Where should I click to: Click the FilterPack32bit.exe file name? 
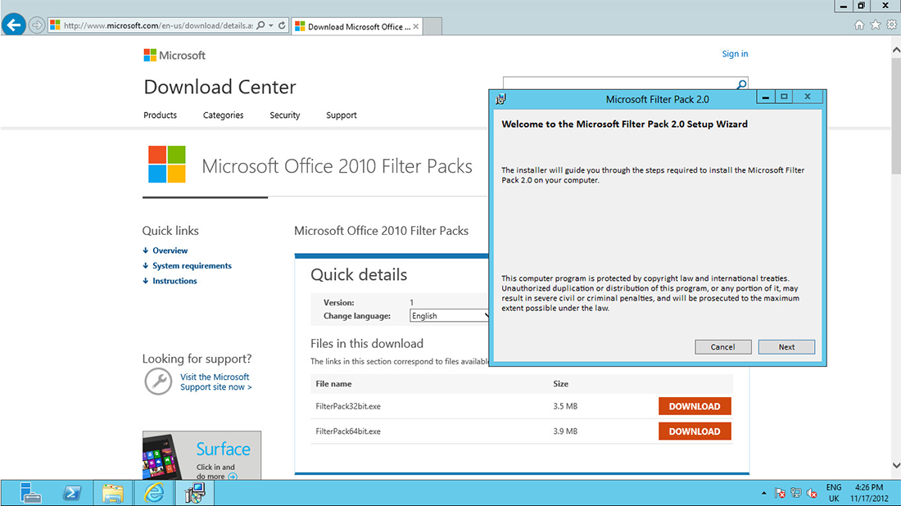click(x=347, y=406)
